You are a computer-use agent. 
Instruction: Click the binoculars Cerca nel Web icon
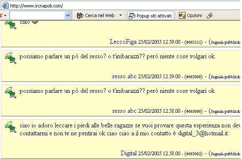[80, 15]
